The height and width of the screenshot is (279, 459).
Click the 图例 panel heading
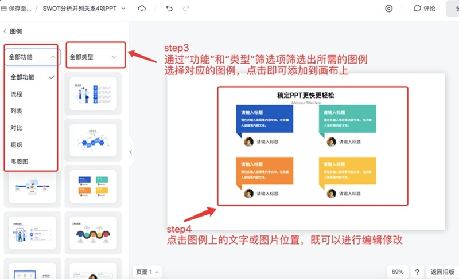[16, 32]
